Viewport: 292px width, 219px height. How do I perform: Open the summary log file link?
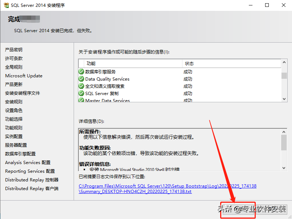point(168,189)
